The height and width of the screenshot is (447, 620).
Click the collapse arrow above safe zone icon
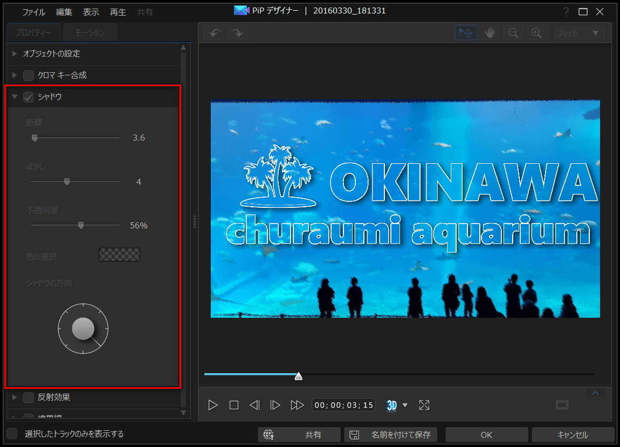(x=595, y=393)
